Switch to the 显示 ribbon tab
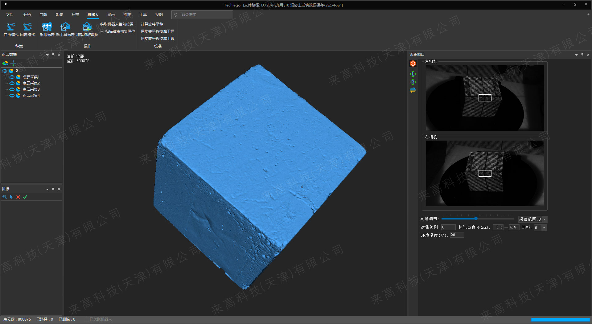 coord(111,15)
